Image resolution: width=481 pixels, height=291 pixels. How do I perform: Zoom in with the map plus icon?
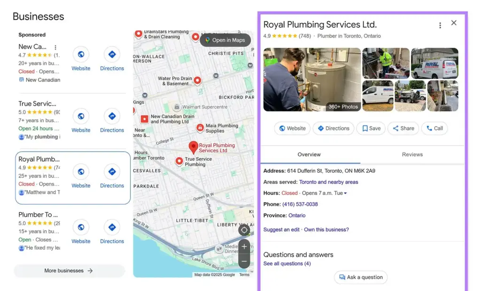coord(244,246)
